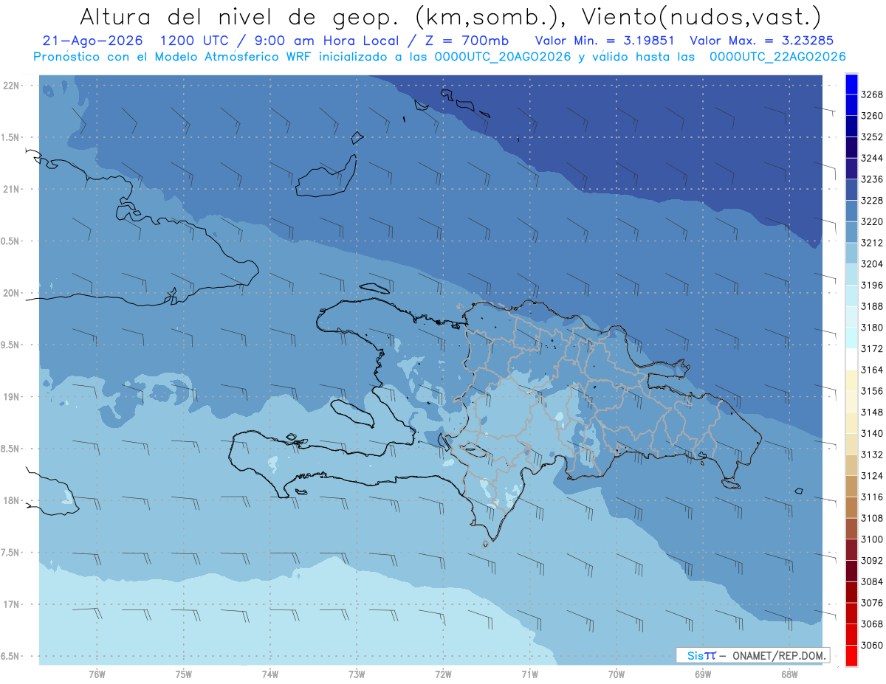
Task: Pick the colorbar swatch between 3228 and 3220
Action: point(851,211)
